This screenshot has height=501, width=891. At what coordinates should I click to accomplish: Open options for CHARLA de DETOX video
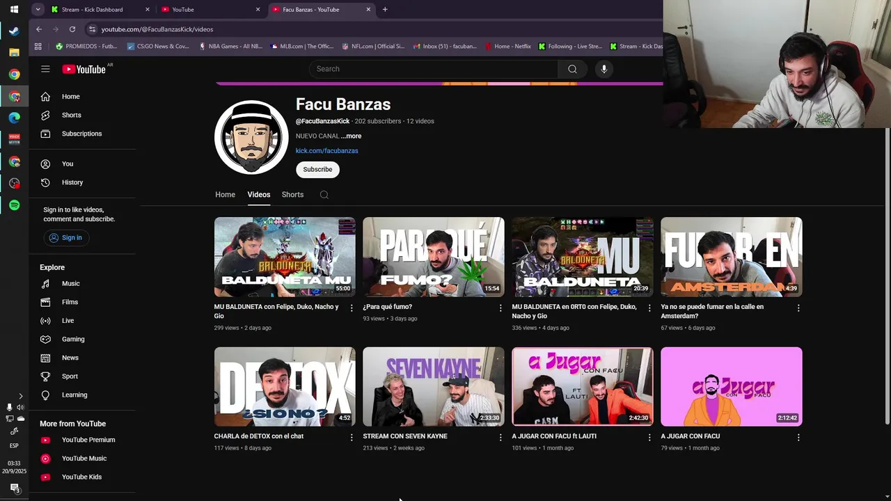click(x=352, y=437)
